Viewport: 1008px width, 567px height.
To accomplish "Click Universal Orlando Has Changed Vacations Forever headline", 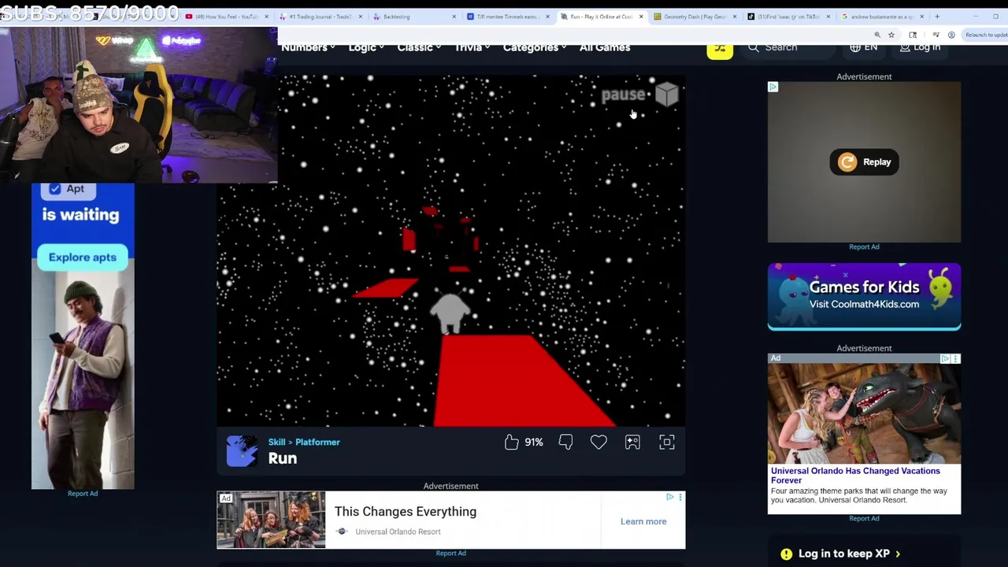I will pyautogui.click(x=855, y=476).
